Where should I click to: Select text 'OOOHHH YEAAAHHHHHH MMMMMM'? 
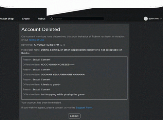click(63, 75)
